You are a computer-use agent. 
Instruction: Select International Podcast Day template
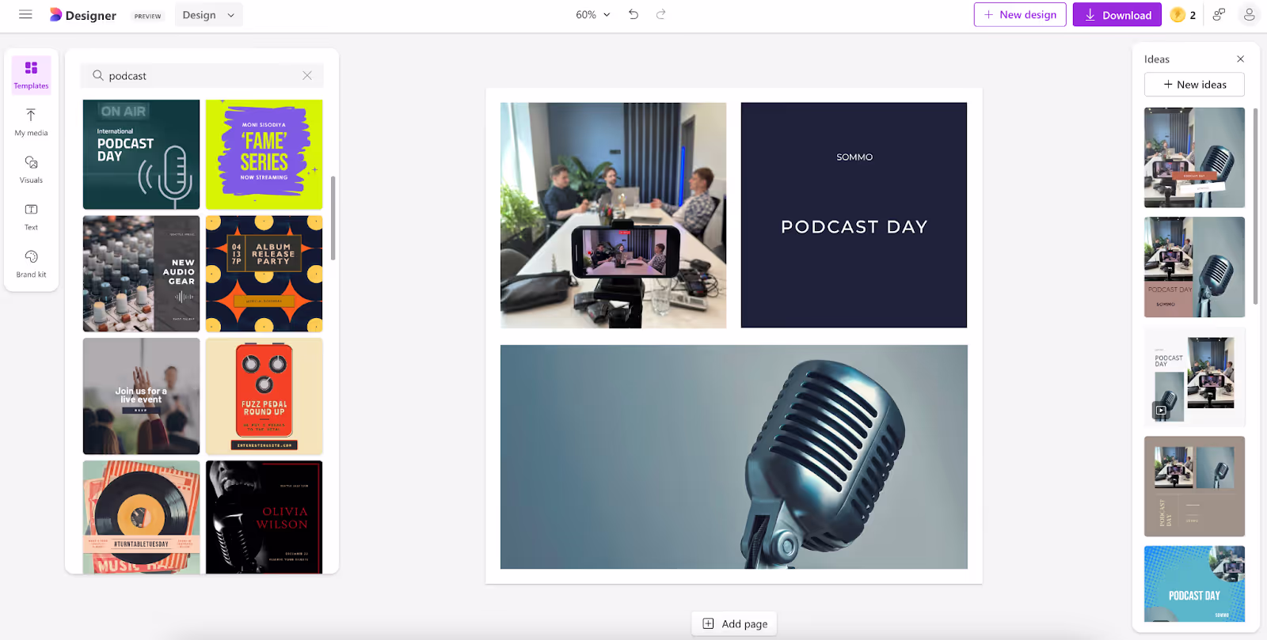141,154
